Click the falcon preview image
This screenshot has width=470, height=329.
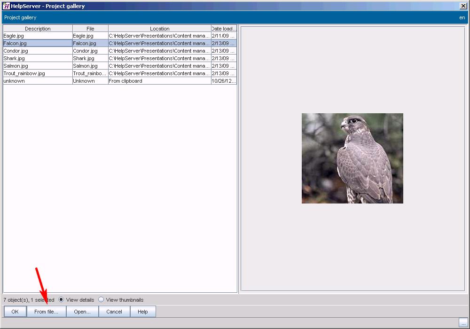pyautogui.click(x=352, y=158)
